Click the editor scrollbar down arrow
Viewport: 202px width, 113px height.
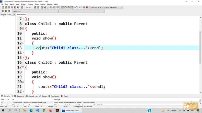200,93
